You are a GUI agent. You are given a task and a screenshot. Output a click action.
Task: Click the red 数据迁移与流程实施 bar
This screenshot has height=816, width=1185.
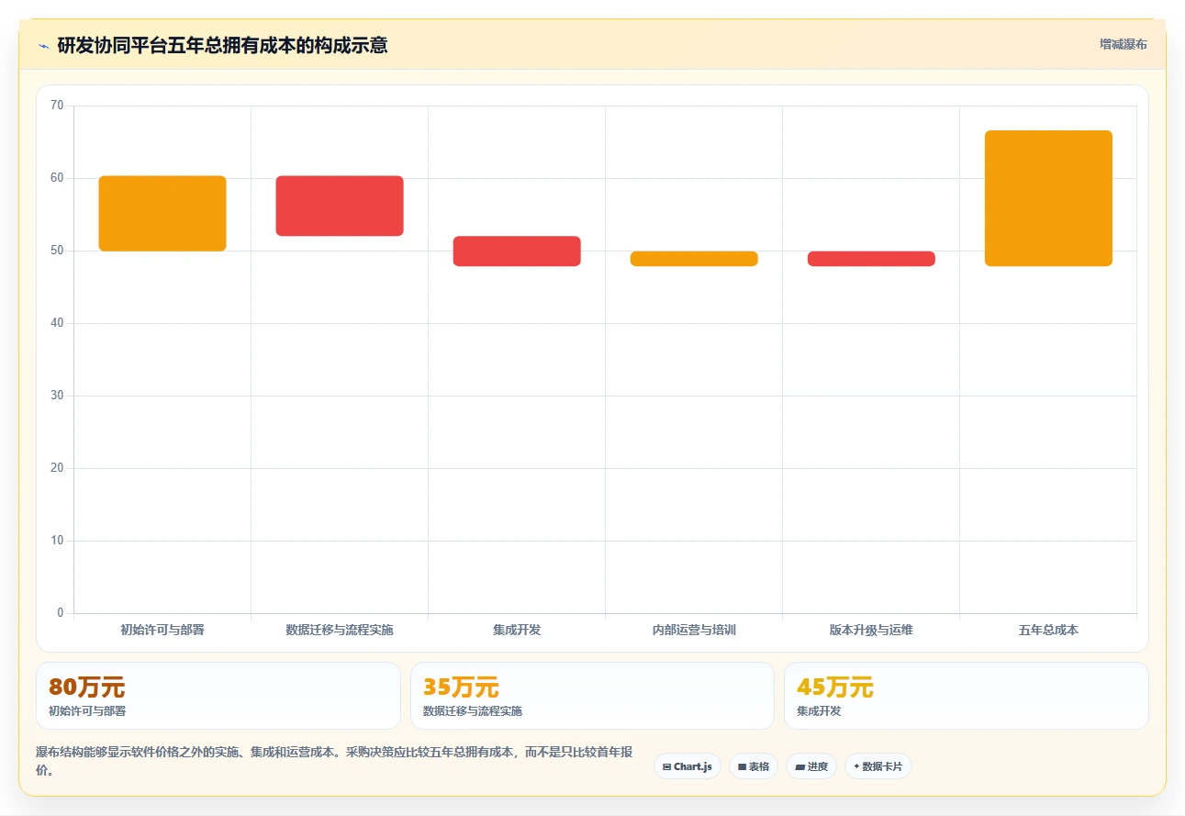[x=340, y=206]
